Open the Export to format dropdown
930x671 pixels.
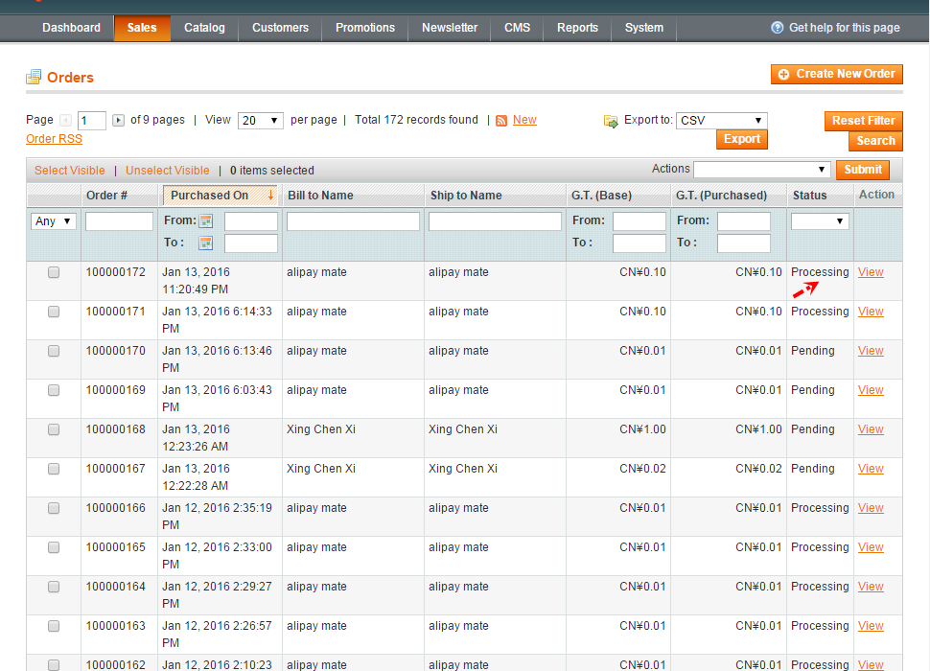pos(721,120)
